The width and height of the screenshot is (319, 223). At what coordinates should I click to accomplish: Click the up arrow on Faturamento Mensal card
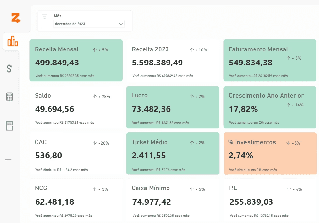288,58
